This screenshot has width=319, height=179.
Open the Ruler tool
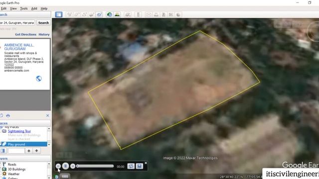[139, 14]
